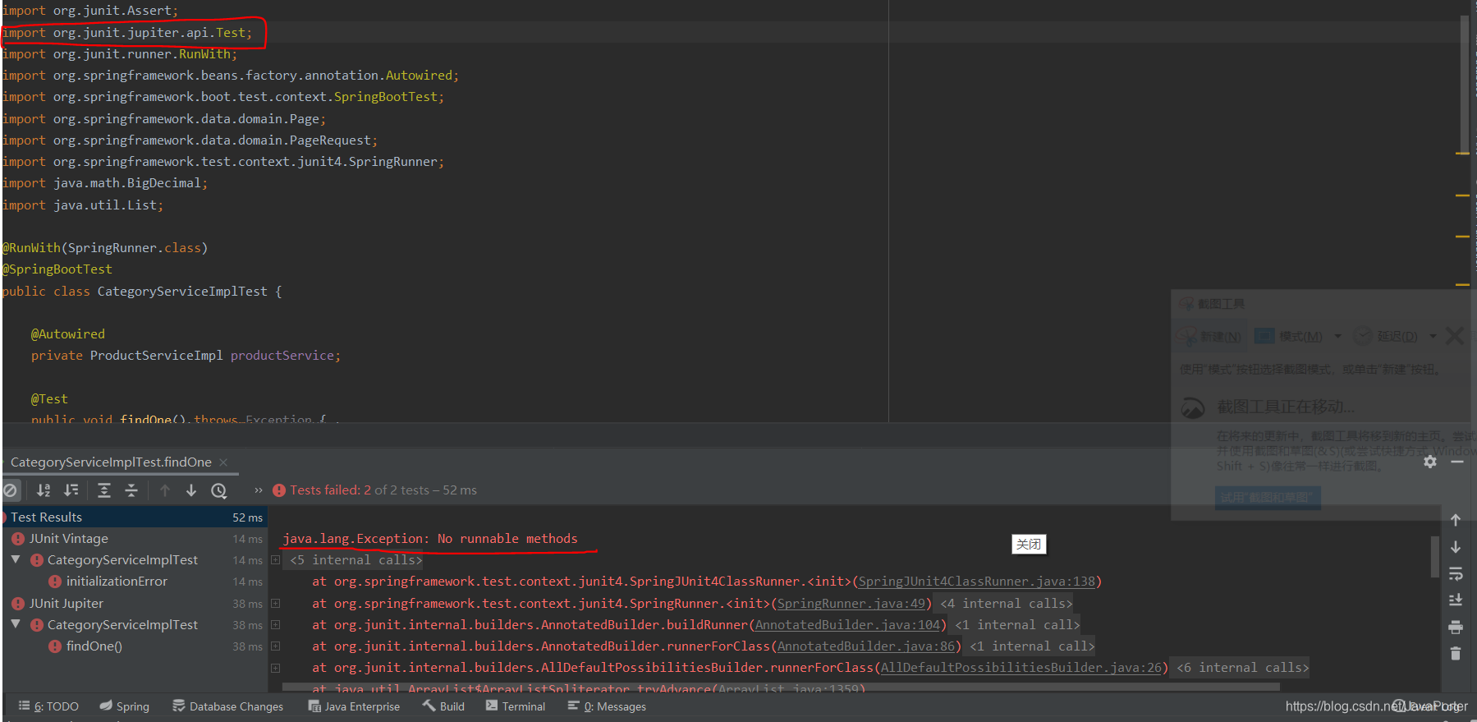Click the @Autowired annotation
The image size is (1477, 722).
tap(68, 334)
